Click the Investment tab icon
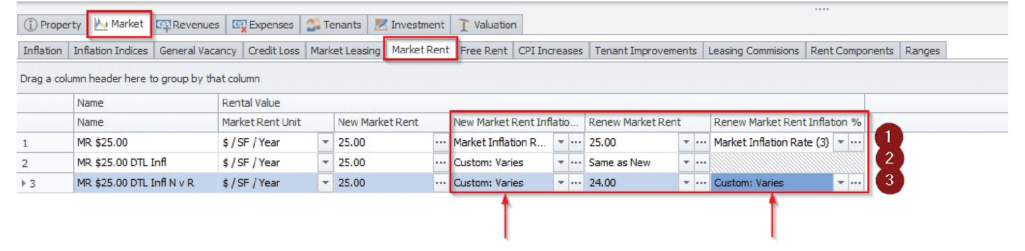This screenshot has height=251, width=1025. [380, 24]
